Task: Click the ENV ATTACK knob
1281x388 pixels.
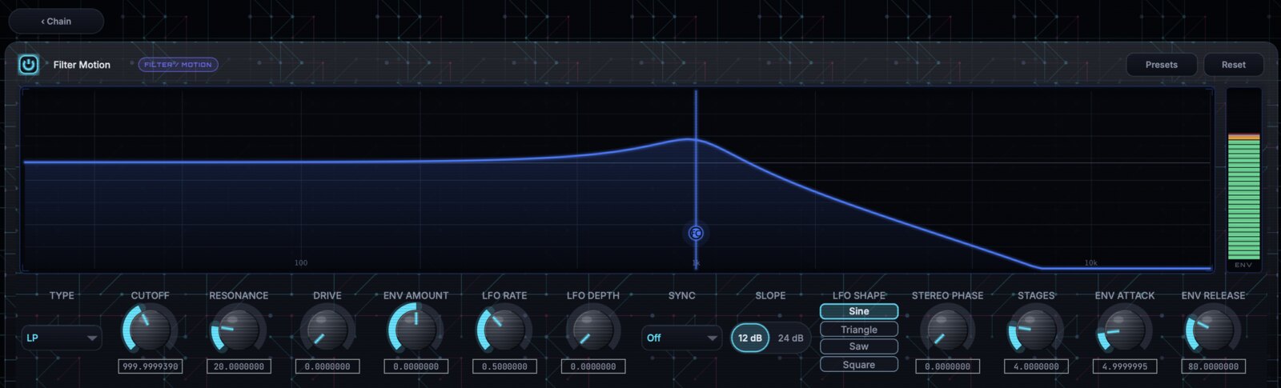Action: click(x=1125, y=330)
